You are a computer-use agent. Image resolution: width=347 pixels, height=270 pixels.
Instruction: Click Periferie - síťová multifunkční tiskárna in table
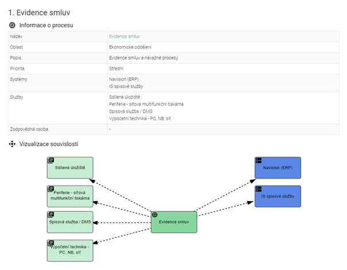coord(146,104)
